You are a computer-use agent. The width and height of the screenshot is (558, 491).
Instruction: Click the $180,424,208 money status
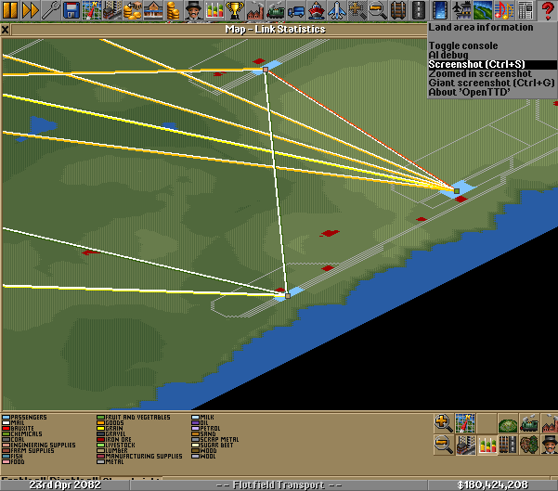click(492, 485)
